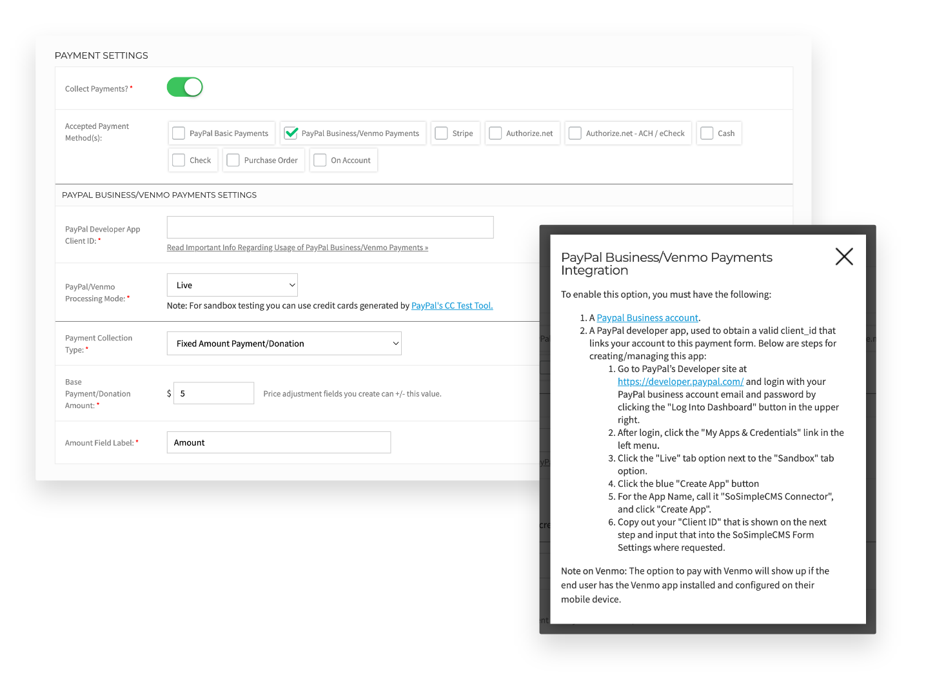Expand the Payment Collection Type dropdown

tap(284, 344)
